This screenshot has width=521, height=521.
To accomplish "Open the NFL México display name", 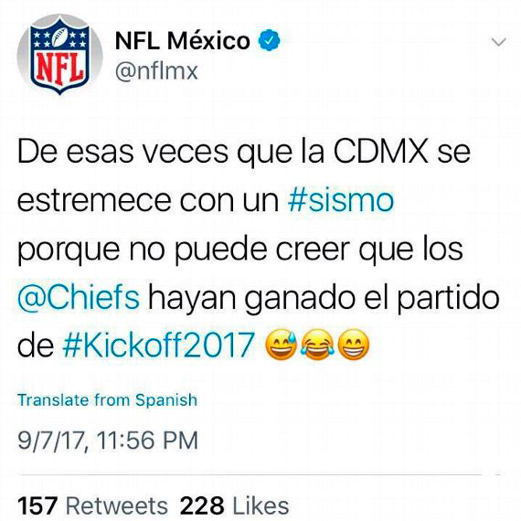I will click(x=183, y=40).
